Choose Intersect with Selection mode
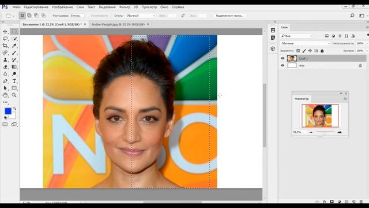369x208 pixels. click(x=44, y=16)
